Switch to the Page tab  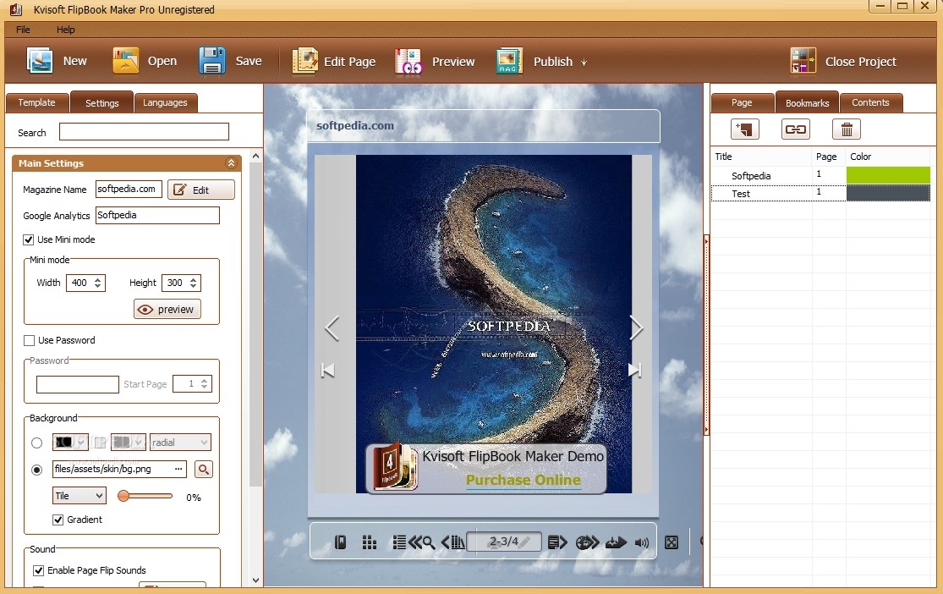point(742,102)
